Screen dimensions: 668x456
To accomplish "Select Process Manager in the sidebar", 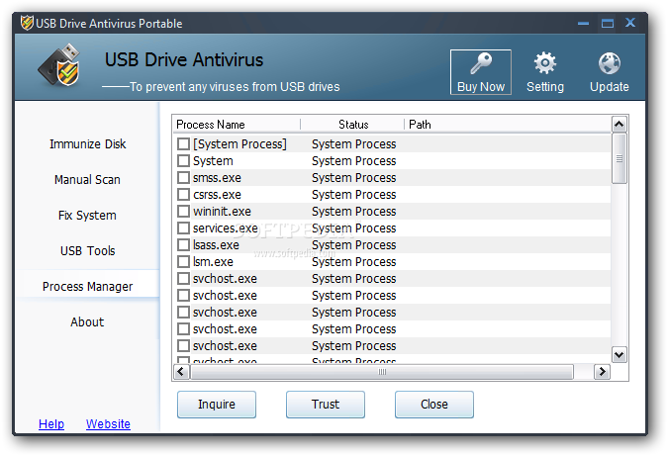I will point(87,287).
